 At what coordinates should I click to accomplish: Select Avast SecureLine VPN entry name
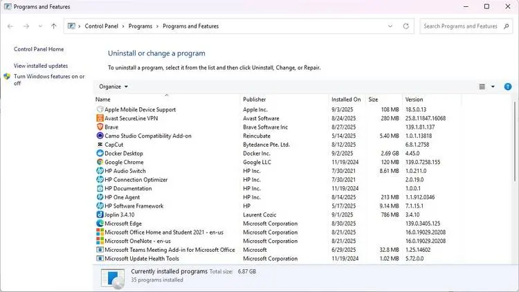click(x=131, y=118)
